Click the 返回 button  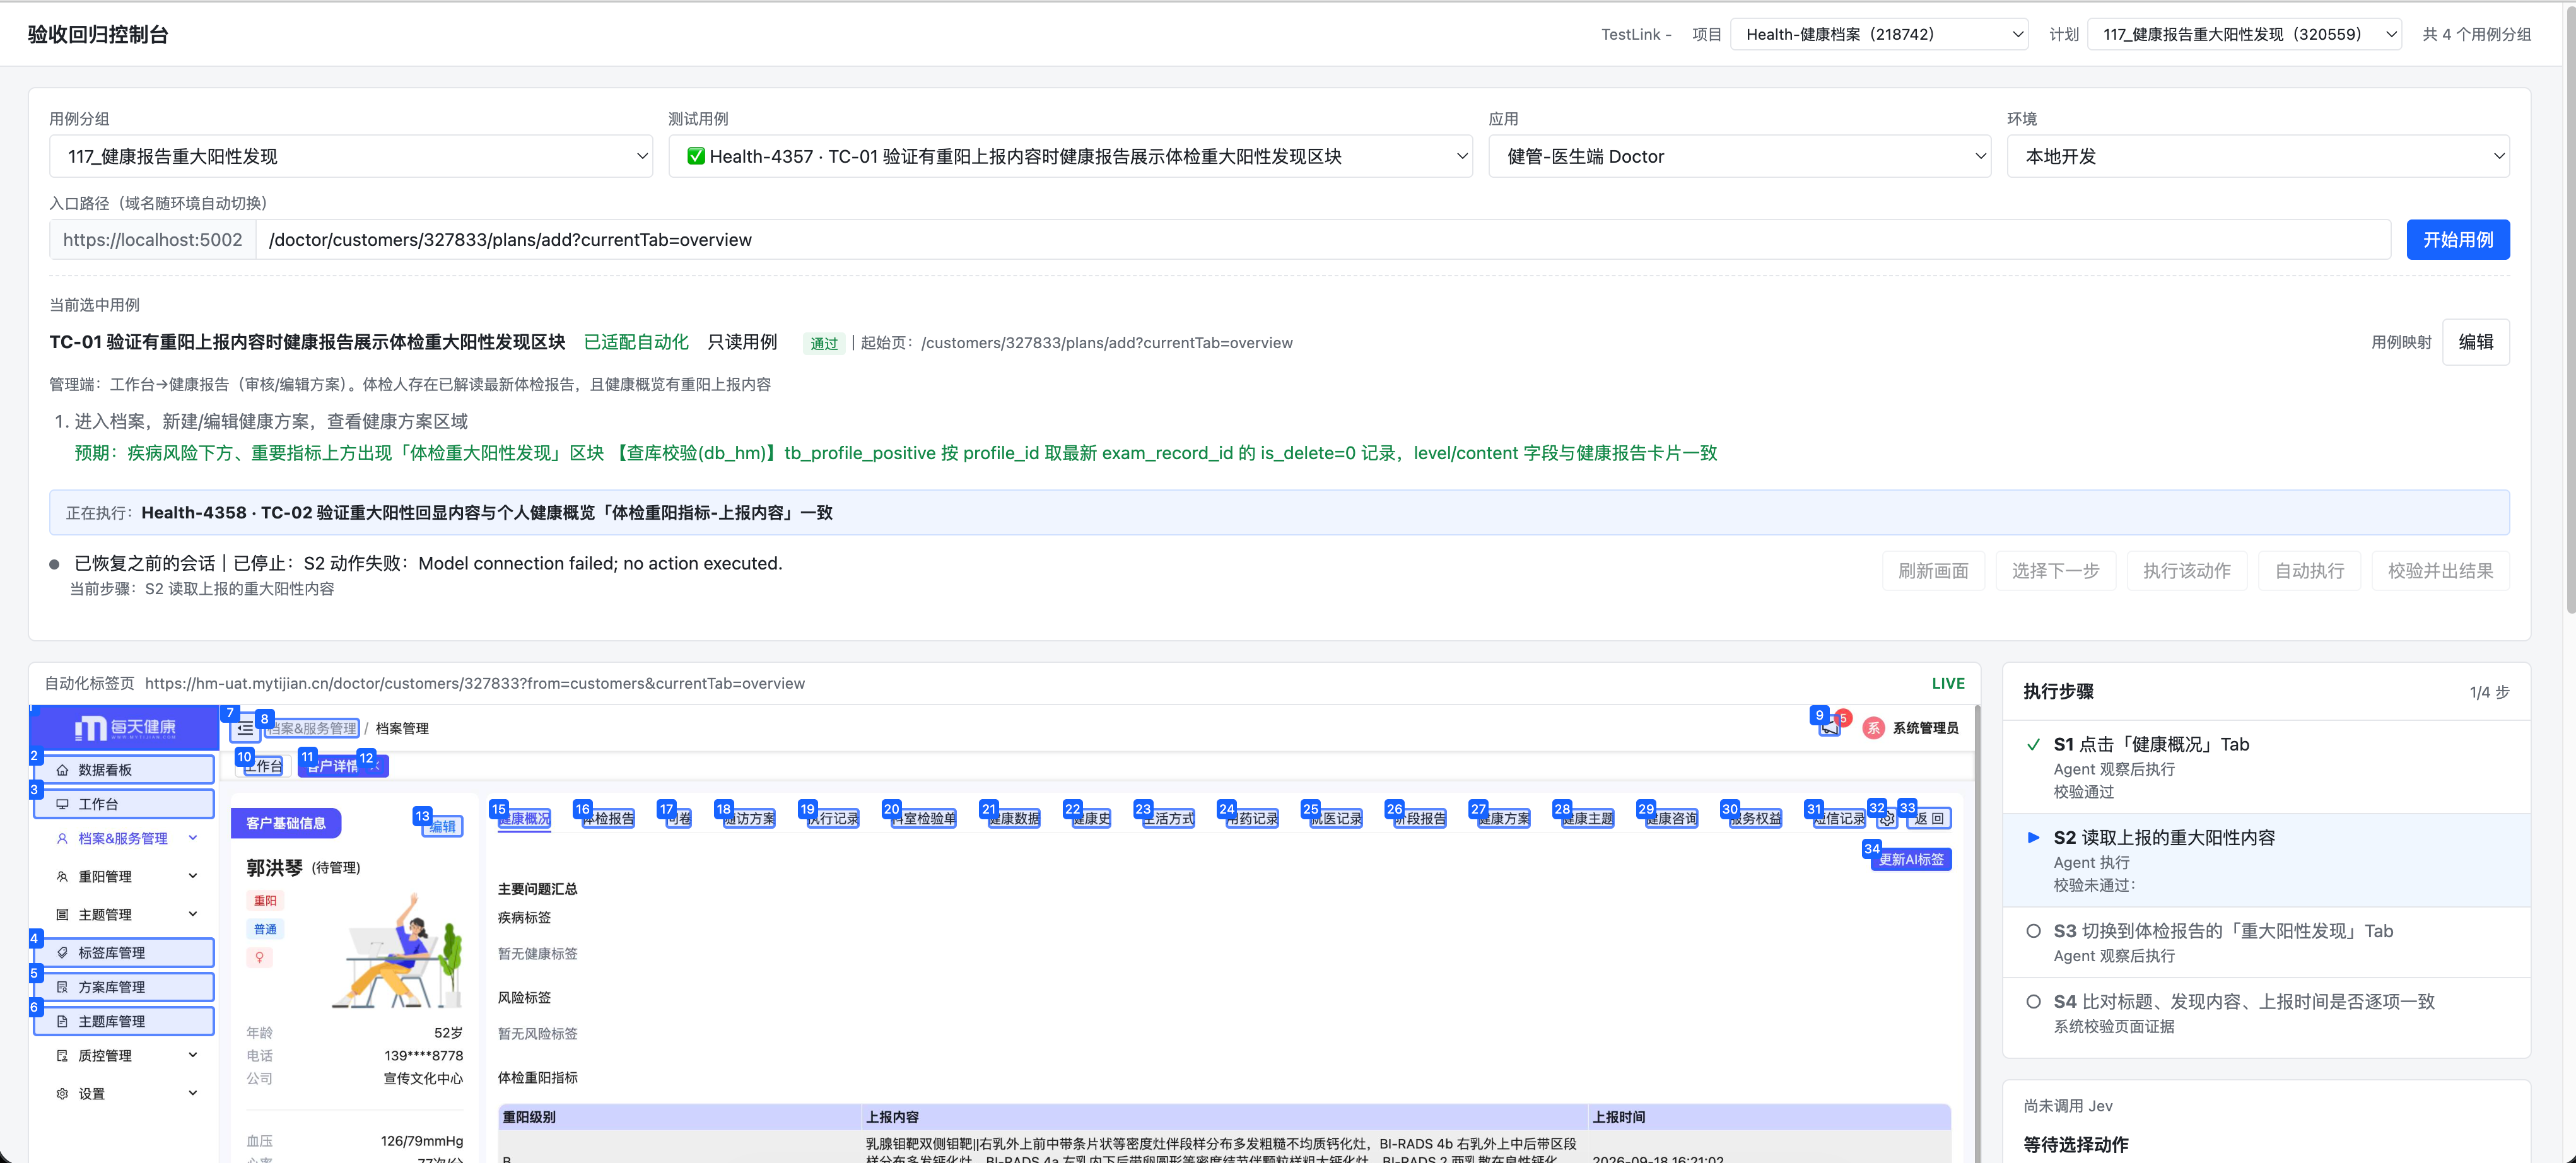[1929, 819]
